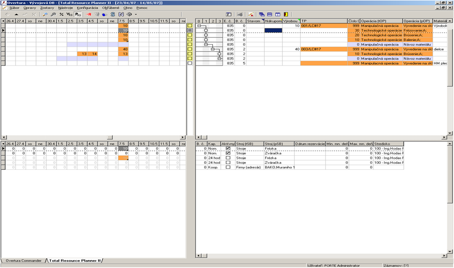
Task: Click the crosshair target toolbar icon
Action: coord(129,14)
